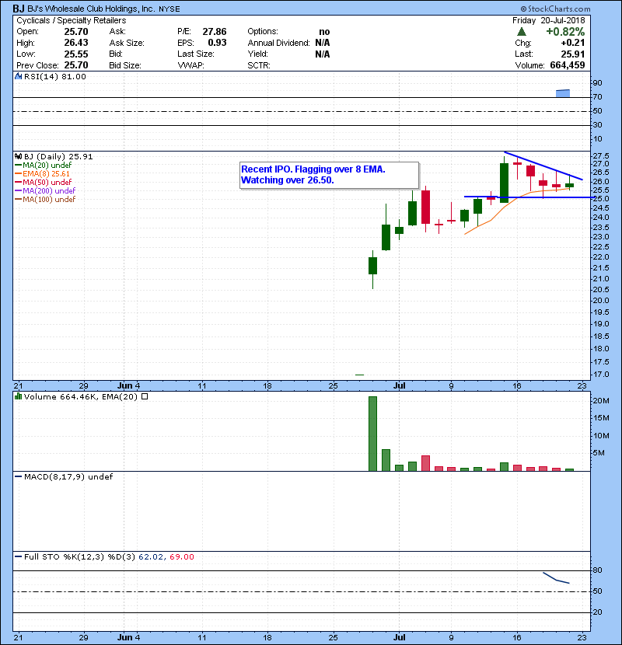
Task: Click the Chg value +0.21
Action: tap(572, 43)
